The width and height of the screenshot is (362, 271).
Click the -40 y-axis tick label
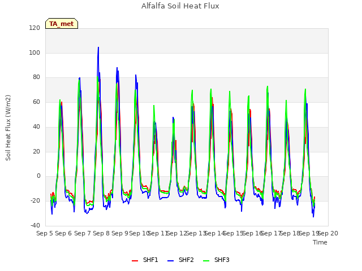35,225
